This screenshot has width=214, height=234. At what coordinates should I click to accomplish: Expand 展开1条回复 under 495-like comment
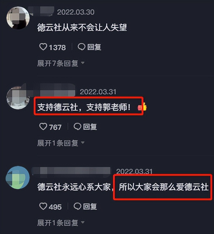click(61, 223)
